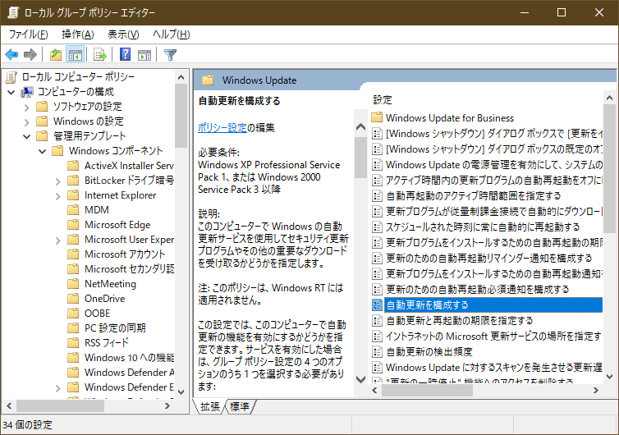Click the Filter funnel icon

(170, 54)
